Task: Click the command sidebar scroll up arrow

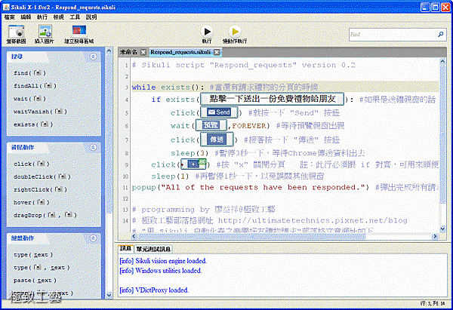Action: [x=109, y=51]
